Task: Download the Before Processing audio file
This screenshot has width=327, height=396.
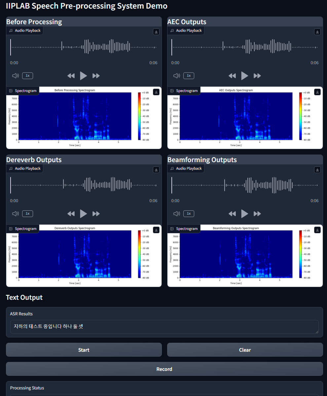Action: click(x=156, y=32)
